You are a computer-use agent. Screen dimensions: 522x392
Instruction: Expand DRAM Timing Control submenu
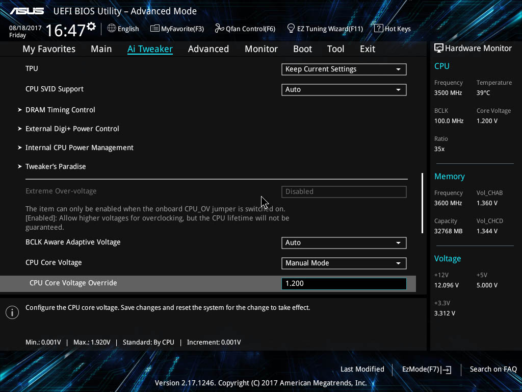(x=60, y=110)
